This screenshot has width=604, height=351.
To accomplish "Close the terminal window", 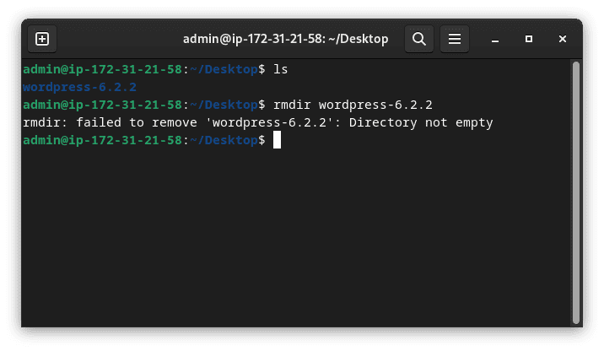I will coord(563,39).
